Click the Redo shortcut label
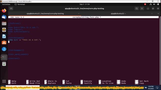 point(124,83)
